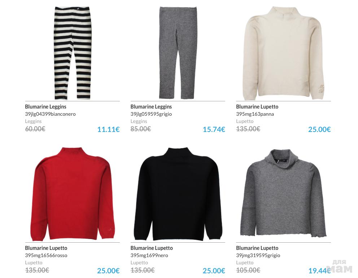Select the cream panna turtleneck sweater image
The height and width of the screenshot is (278, 358).
coord(284,53)
